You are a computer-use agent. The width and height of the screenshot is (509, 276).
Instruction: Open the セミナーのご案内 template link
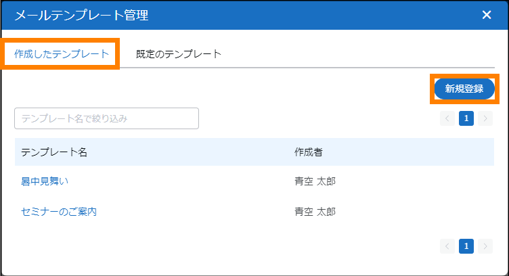(x=59, y=212)
